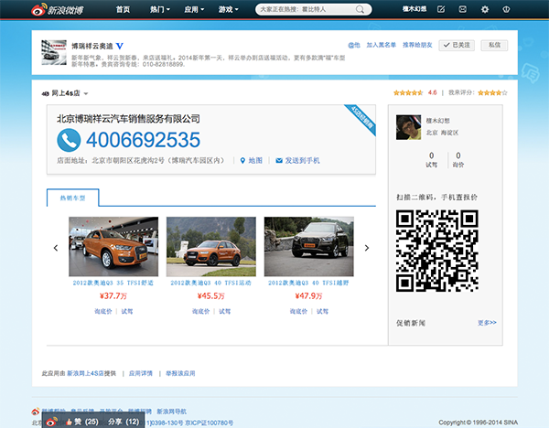Show next car models with right arrow
This screenshot has height=428, width=549.
click(367, 247)
